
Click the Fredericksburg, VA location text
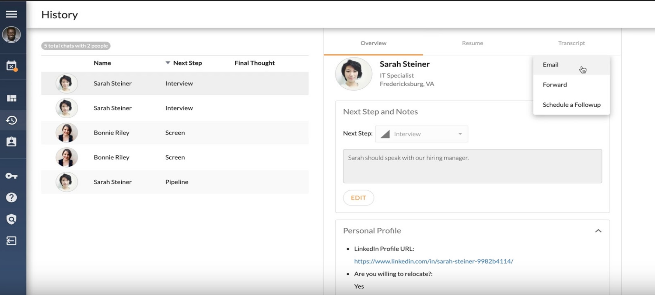pos(407,84)
